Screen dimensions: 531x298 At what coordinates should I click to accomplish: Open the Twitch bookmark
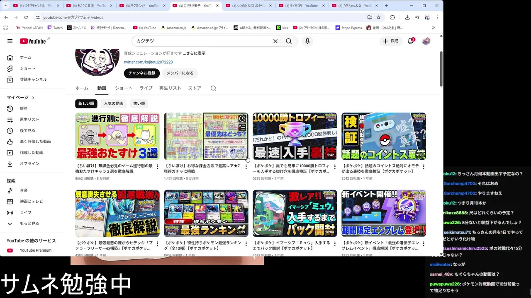click(55, 28)
